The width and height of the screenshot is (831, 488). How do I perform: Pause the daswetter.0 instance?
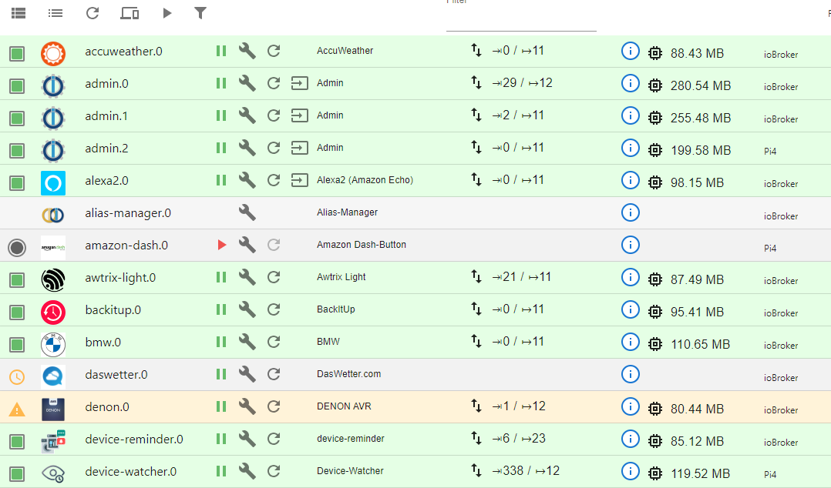pos(221,373)
